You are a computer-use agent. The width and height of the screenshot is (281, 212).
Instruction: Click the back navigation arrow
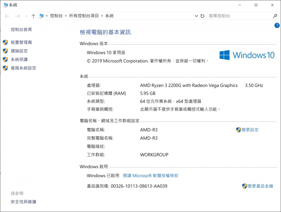(x=7, y=16)
